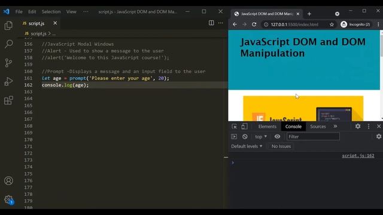This screenshot has width=383, height=215.
Task: Open DevTools customize three-dot menu
Action: coord(369,126)
